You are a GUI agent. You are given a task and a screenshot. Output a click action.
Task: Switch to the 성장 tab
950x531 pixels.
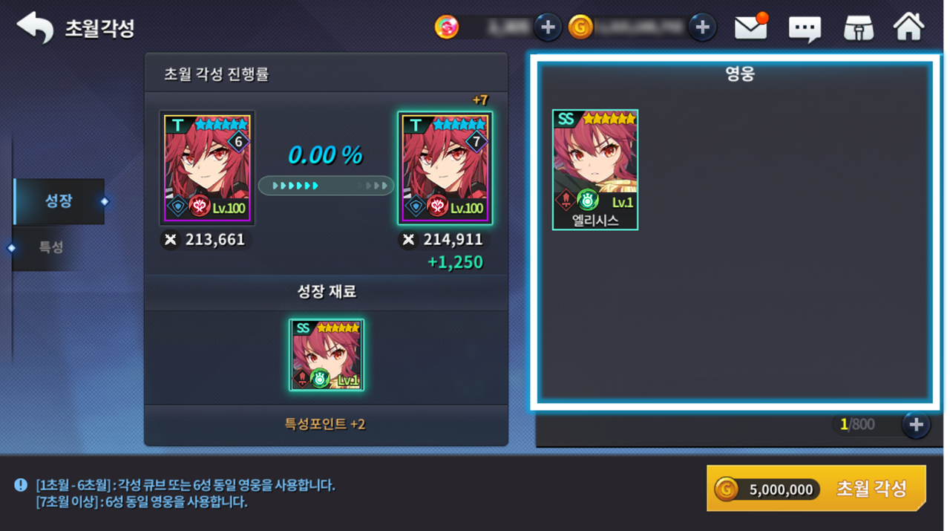(59, 201)
